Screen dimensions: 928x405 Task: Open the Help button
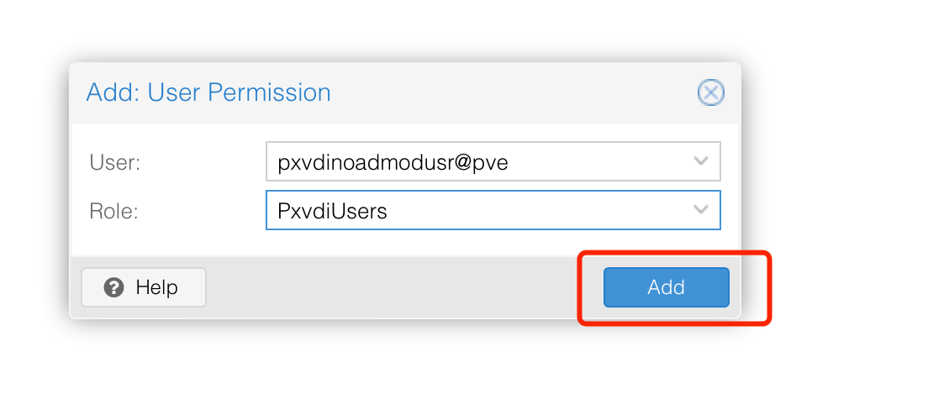144,287
